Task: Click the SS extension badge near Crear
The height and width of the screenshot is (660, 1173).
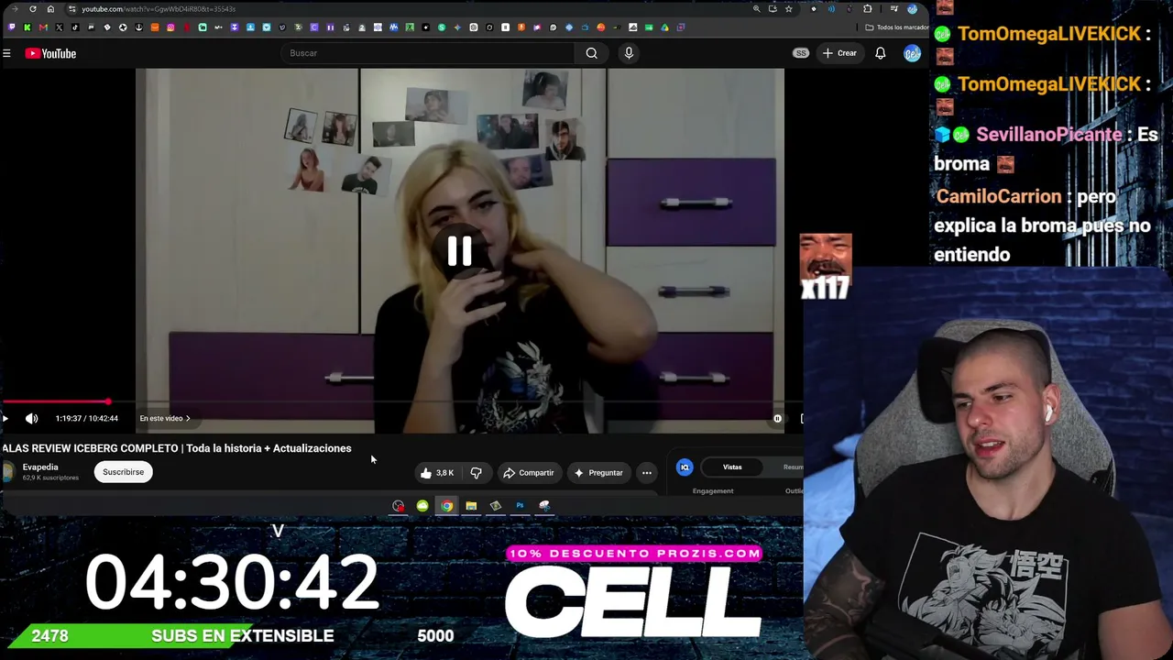Action: pyautogui.click(x=801, y=53)
